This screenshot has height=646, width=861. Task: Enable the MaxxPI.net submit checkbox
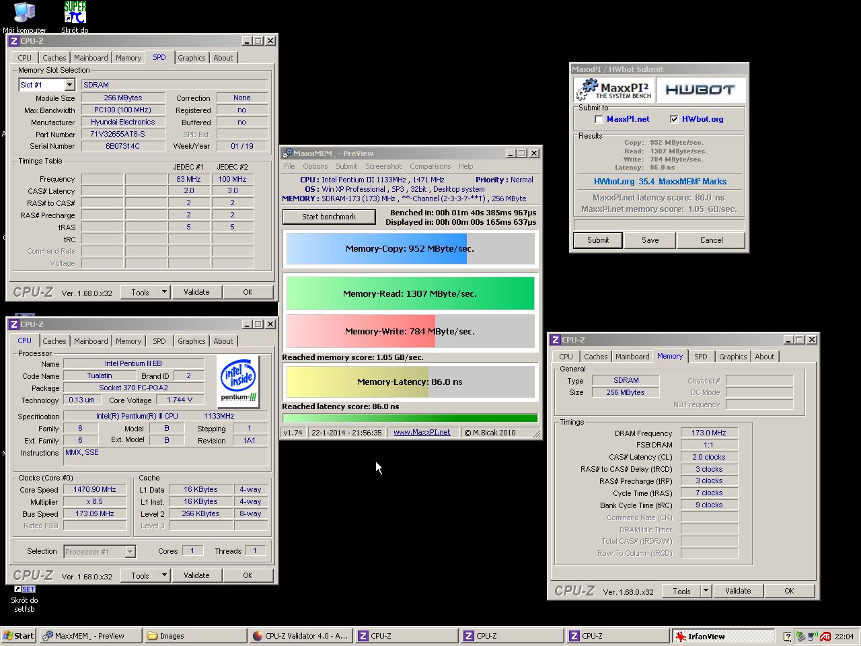pyautogui.click(x=599, y=119)
